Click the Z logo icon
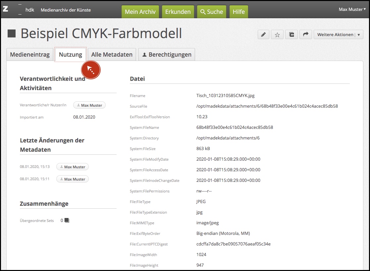This screenshot has width=370, height=271. point(5,9)
